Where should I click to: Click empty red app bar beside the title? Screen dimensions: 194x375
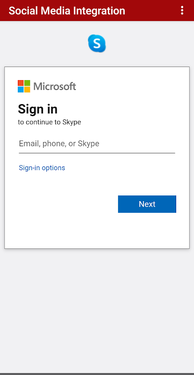click(x=152, y=10)
